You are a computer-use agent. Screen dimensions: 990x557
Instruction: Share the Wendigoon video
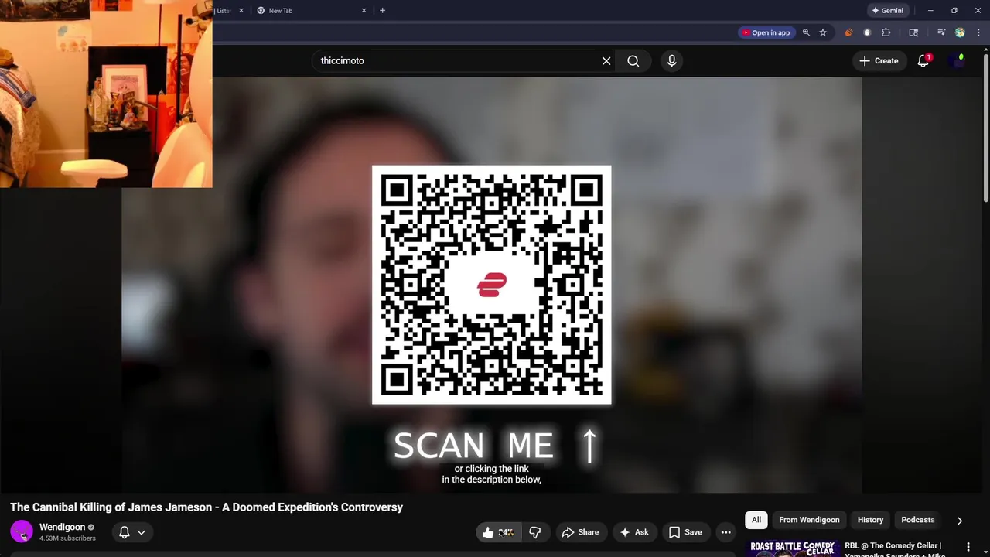(x=580, y=532)
